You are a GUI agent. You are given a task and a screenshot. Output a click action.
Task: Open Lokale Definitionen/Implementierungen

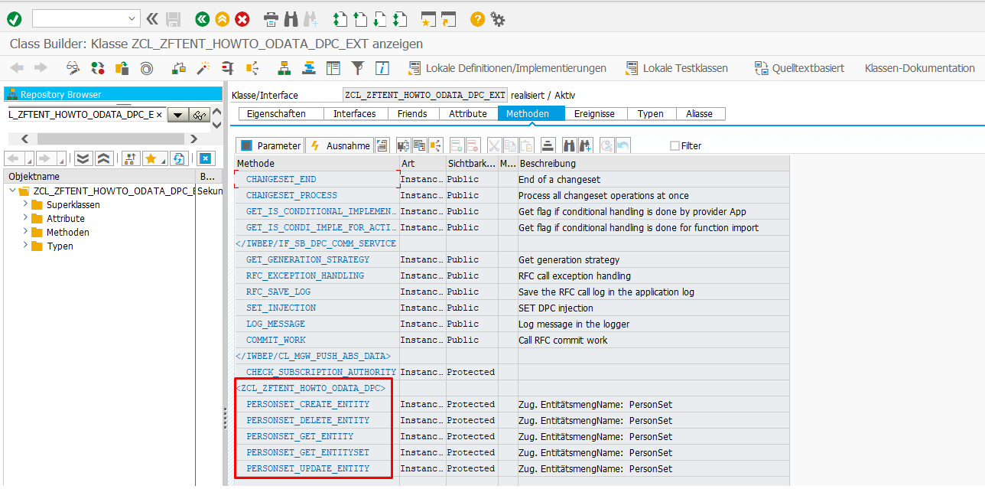click(507, 68)
